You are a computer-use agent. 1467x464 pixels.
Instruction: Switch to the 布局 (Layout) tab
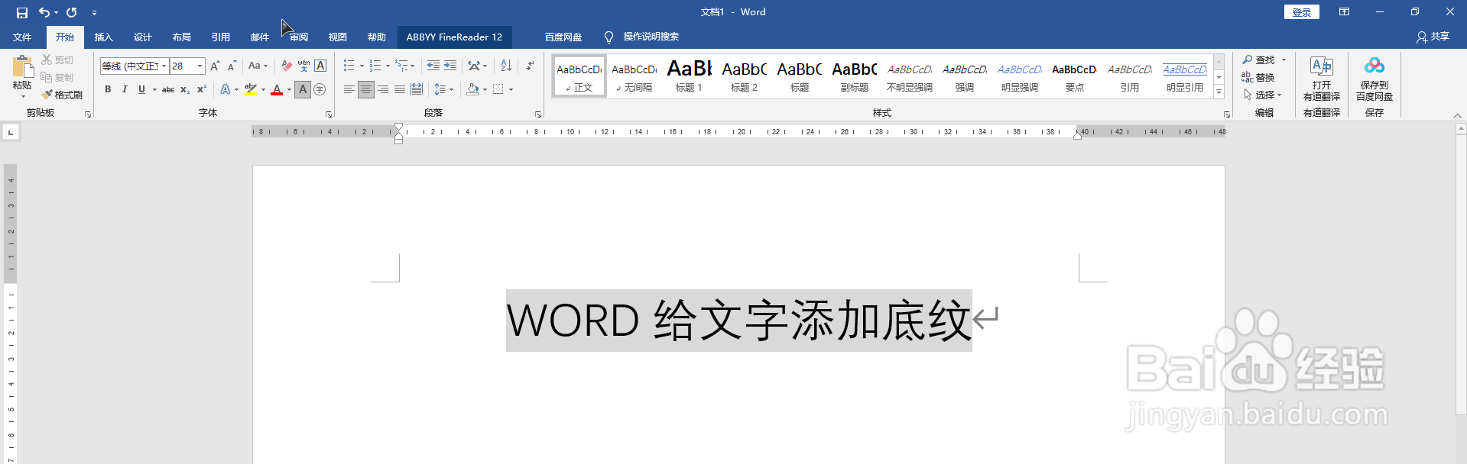tap(181, 37)
